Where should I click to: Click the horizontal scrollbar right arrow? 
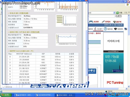[127, 88]
